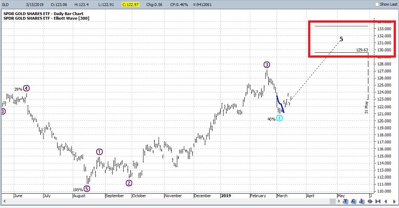Click the 29% label near June
The width and height of the screenshot is (399, 208).
(x=18, y=89)
